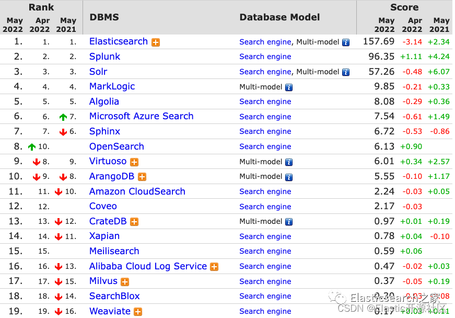Click the orange plus icon next to Weaviate
The image size is (455, 318).
[138, 312]
